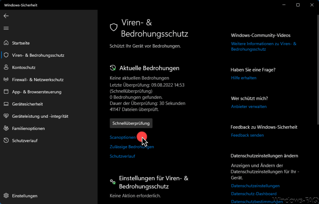
Task: Click the Hilfe erhalten link
Action: [244, 78]
